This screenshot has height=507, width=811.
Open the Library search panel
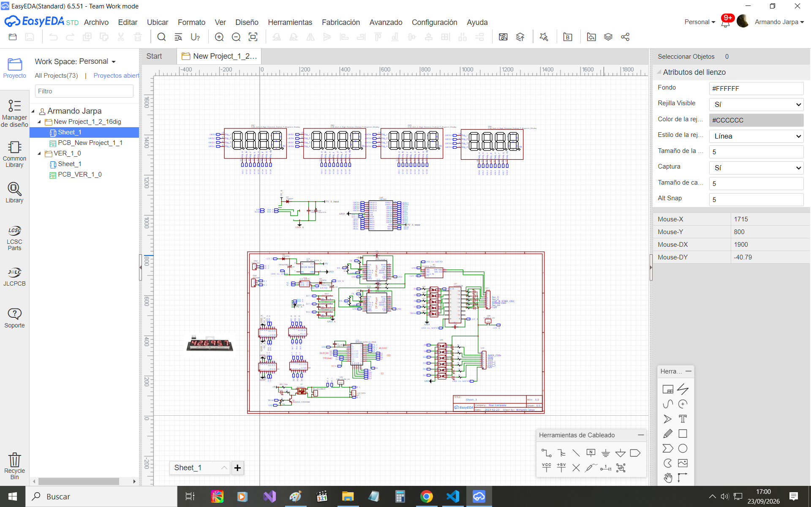pos(14,193)
